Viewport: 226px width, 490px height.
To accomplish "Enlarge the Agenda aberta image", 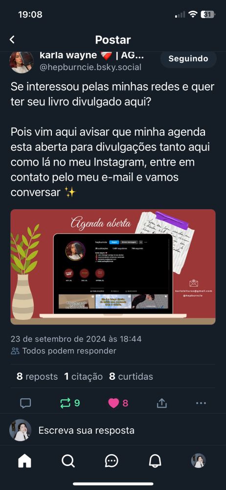I will point(113,267).
